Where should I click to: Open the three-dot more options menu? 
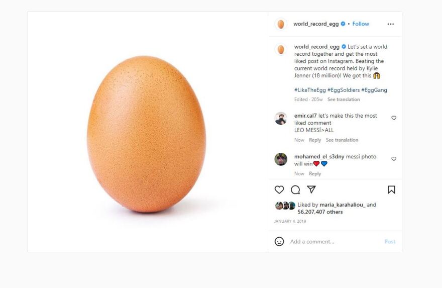[x=391, y=24]
